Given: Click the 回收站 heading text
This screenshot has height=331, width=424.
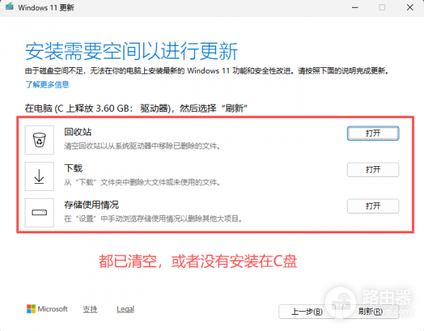Looking at the screenshot, I should click(x=78, y=132).
